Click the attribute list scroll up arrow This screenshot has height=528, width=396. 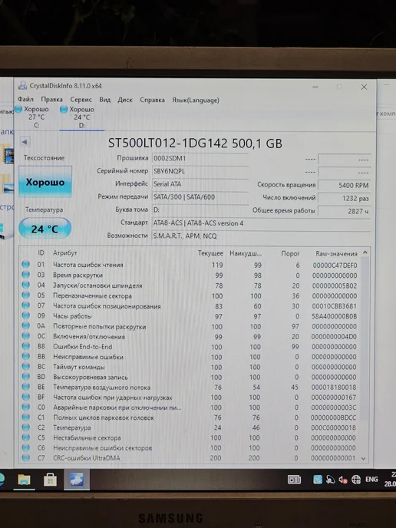365,252
